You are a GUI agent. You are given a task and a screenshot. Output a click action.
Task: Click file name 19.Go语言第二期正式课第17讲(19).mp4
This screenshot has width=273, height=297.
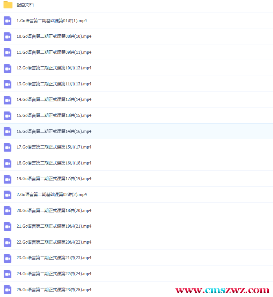coord(54,179)
